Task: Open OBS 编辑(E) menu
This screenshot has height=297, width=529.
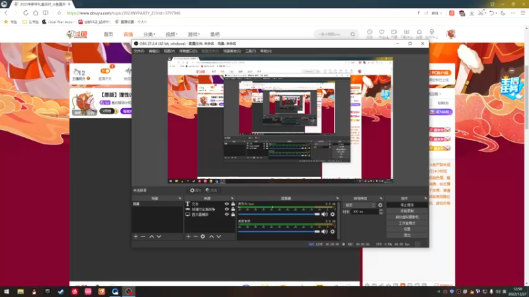Action: pos(154,51)
